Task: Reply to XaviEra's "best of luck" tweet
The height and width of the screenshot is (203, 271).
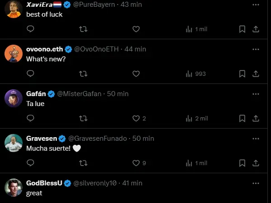Action: click(31, 29)
